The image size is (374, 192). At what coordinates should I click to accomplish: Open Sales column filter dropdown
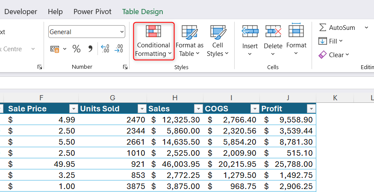click(x=198, y=109)
